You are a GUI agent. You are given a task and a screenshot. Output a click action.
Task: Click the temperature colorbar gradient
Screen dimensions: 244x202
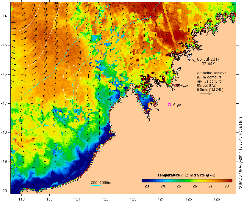coord(187,181)
